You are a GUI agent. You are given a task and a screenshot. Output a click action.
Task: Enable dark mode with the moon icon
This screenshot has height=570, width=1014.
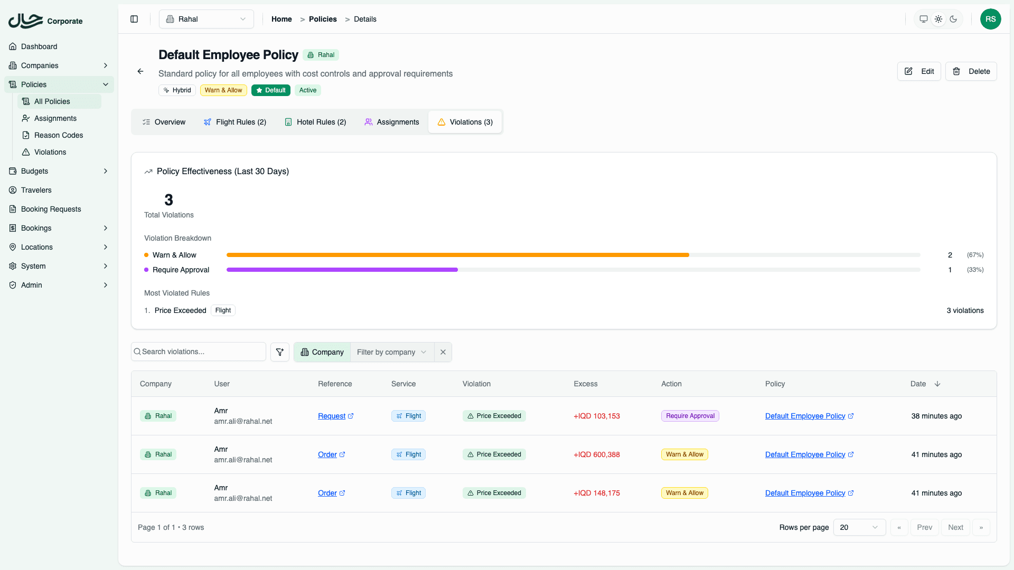[954, 18]
